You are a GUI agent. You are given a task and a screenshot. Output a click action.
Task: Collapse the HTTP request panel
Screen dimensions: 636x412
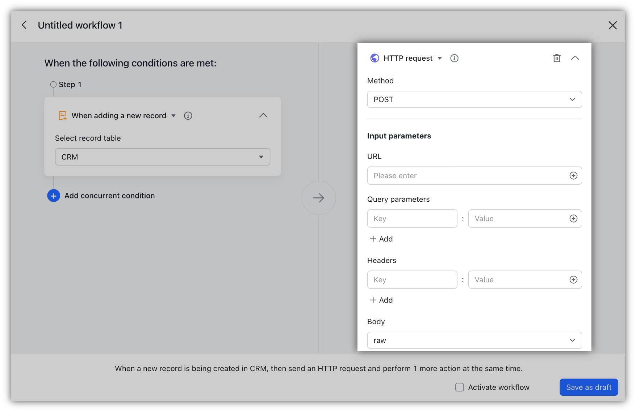[575, 58]
